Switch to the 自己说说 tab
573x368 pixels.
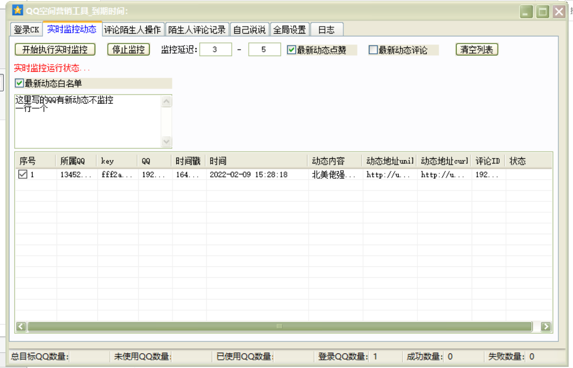coord(250,29)
